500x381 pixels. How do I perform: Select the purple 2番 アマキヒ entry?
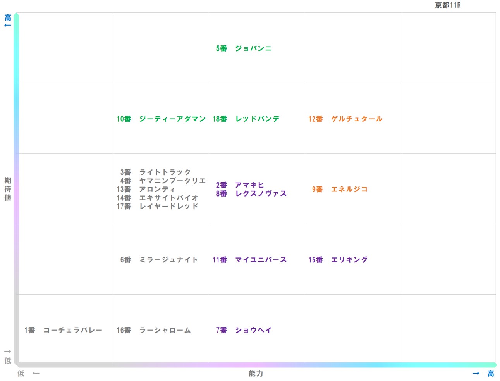240,185
